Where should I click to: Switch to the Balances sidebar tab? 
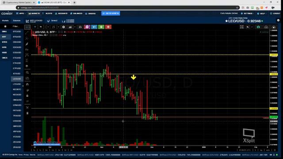(x=17, y=21)
